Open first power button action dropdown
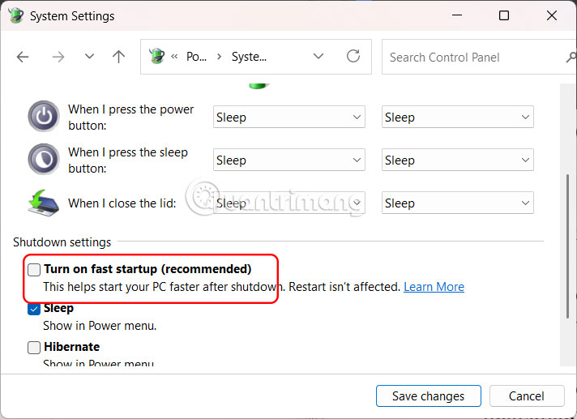 pyautogui.click(x=288, y=118)
